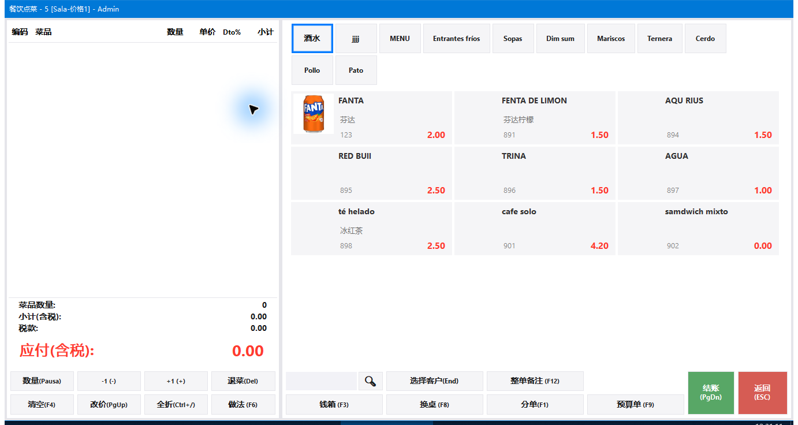Switch to the Mariscos category

click(611, 39)
